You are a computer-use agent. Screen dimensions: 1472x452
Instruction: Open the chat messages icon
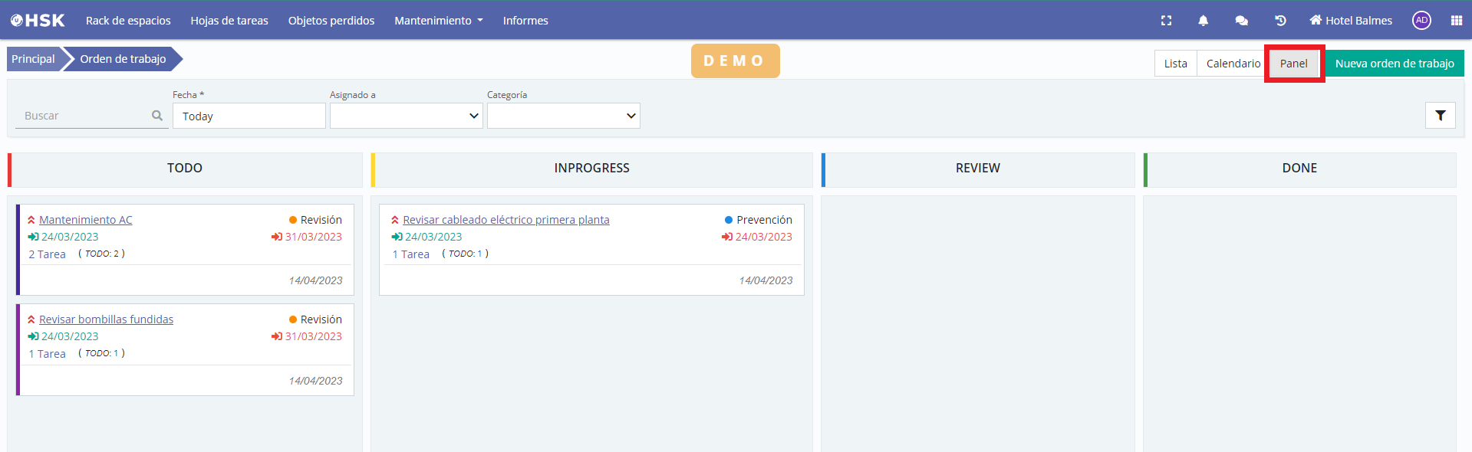[x=1241, y=21]
